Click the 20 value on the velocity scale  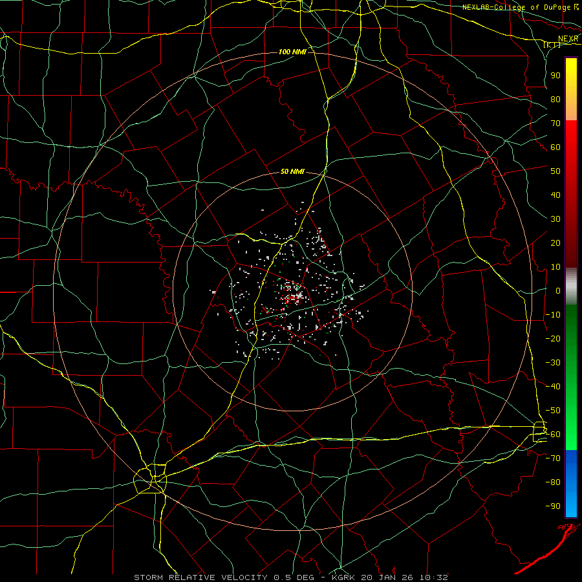(555, 242)
